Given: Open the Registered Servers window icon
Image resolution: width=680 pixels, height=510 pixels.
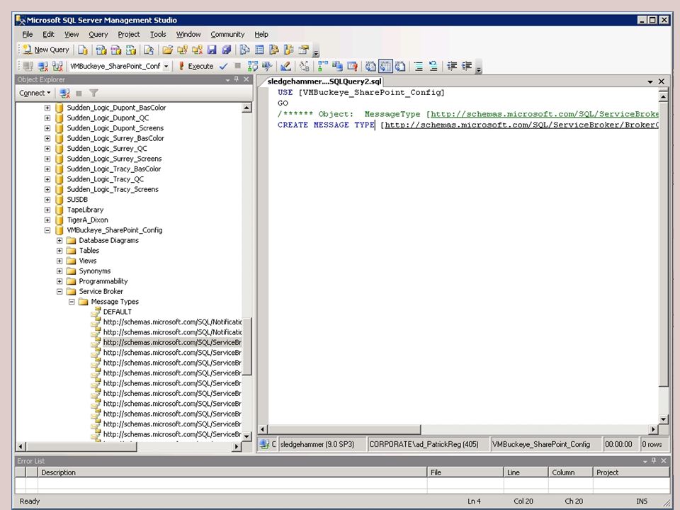Looking at the screenshot, I should click(x=244, y=50).
